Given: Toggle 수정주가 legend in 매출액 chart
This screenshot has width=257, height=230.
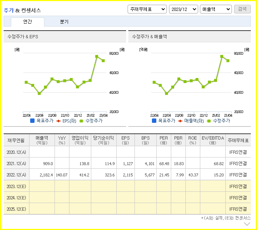Looking at the screenshot, I should [218, 121].
